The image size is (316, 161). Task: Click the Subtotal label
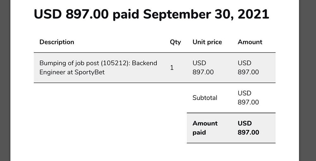(205, 98)
